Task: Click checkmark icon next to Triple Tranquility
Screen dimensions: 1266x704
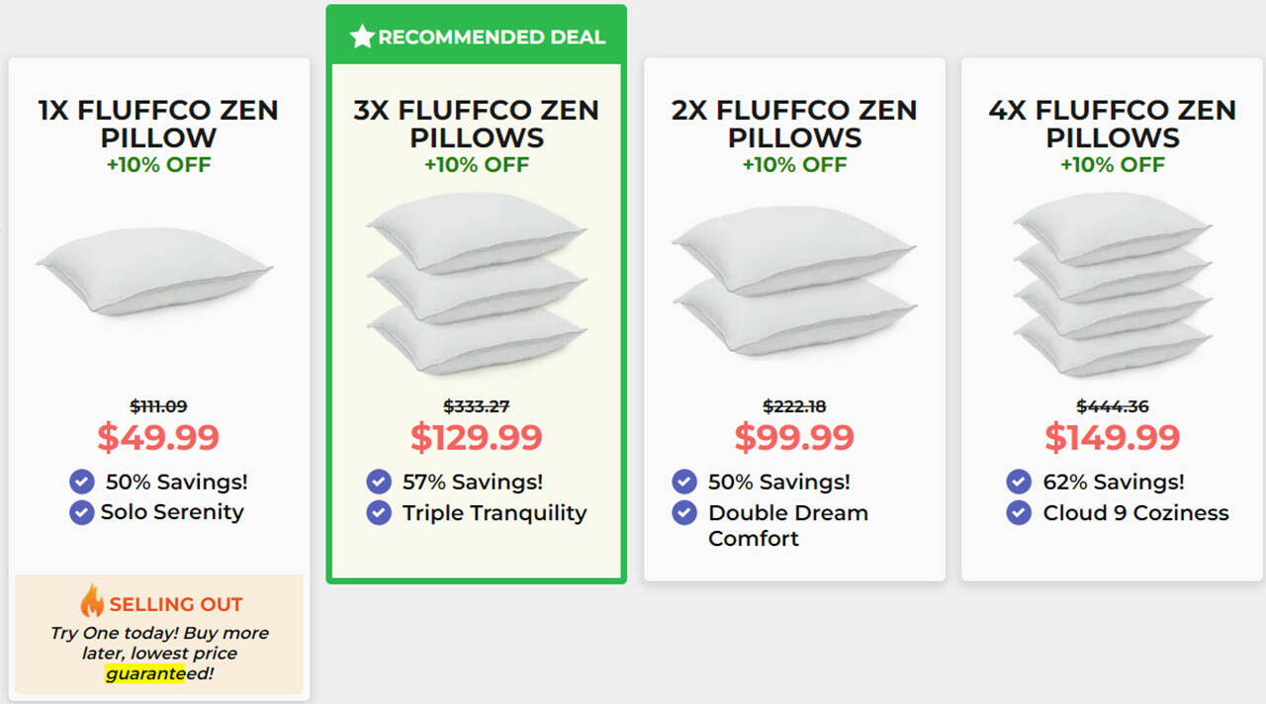Action: click(379, 513)
